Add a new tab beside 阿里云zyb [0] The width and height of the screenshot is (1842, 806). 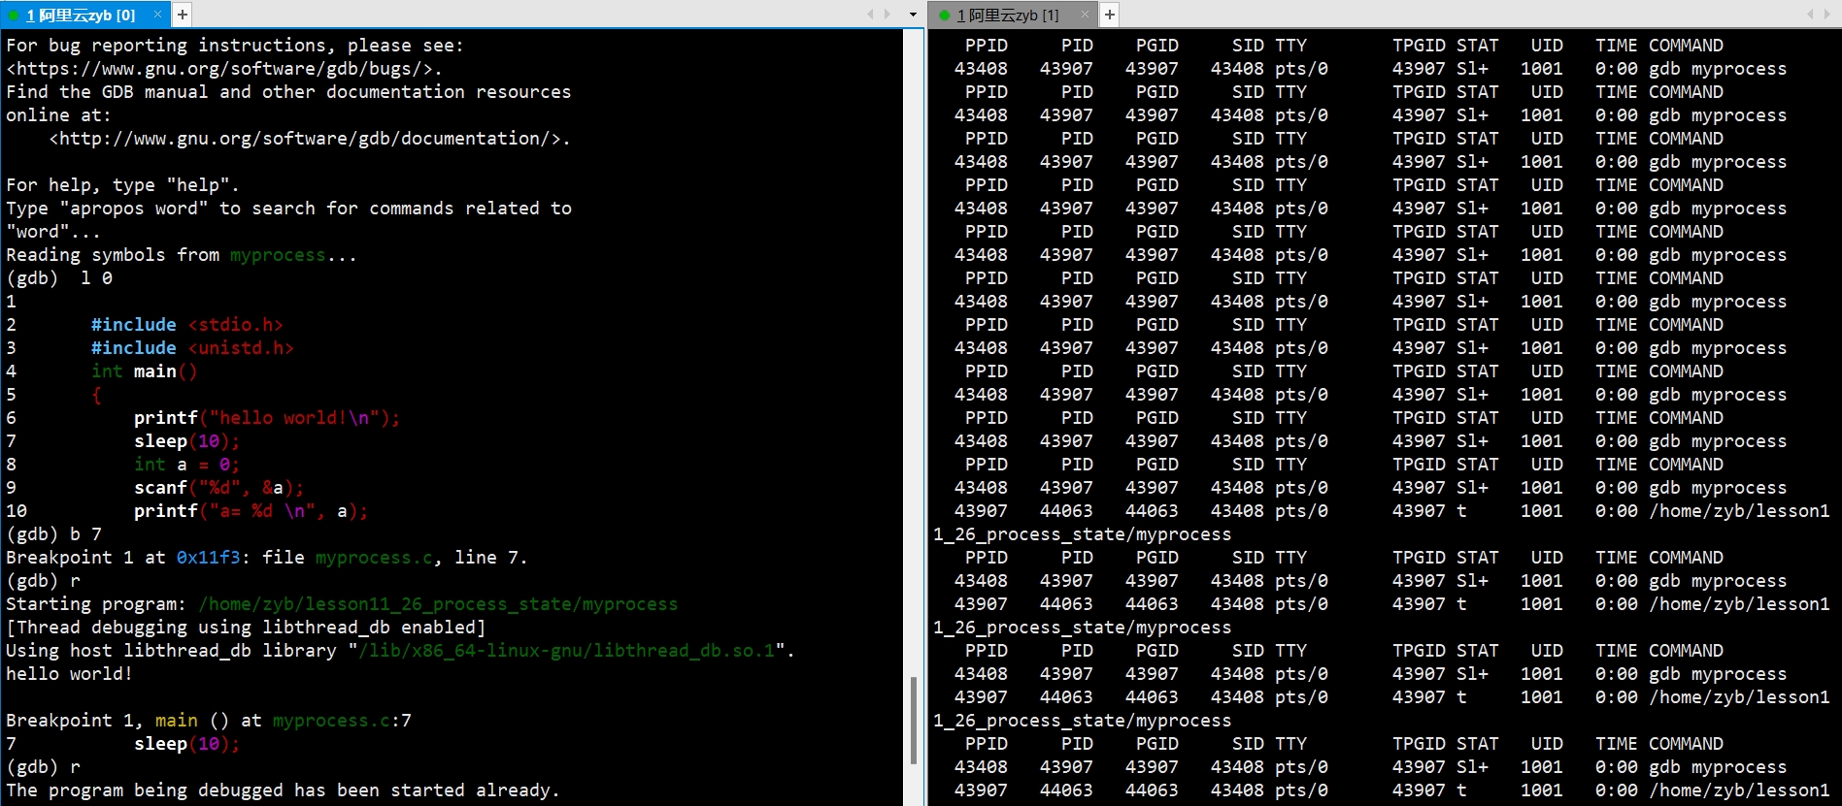tap(183, 15)
